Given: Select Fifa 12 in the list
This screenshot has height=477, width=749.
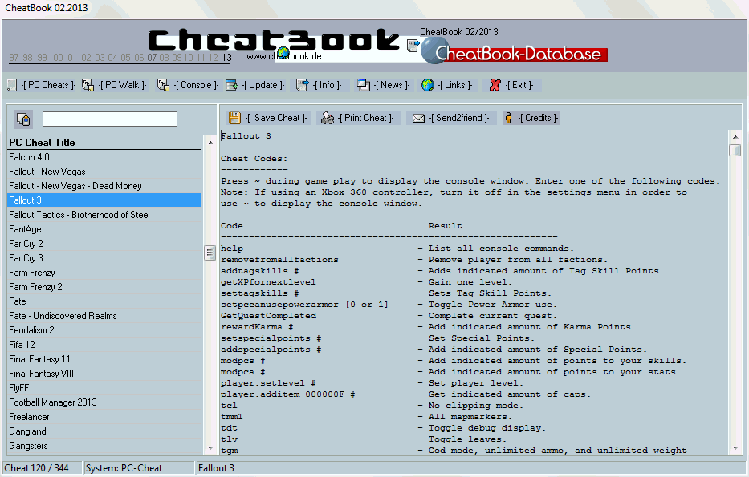Looking at the screenshot, I should [105, 345].
